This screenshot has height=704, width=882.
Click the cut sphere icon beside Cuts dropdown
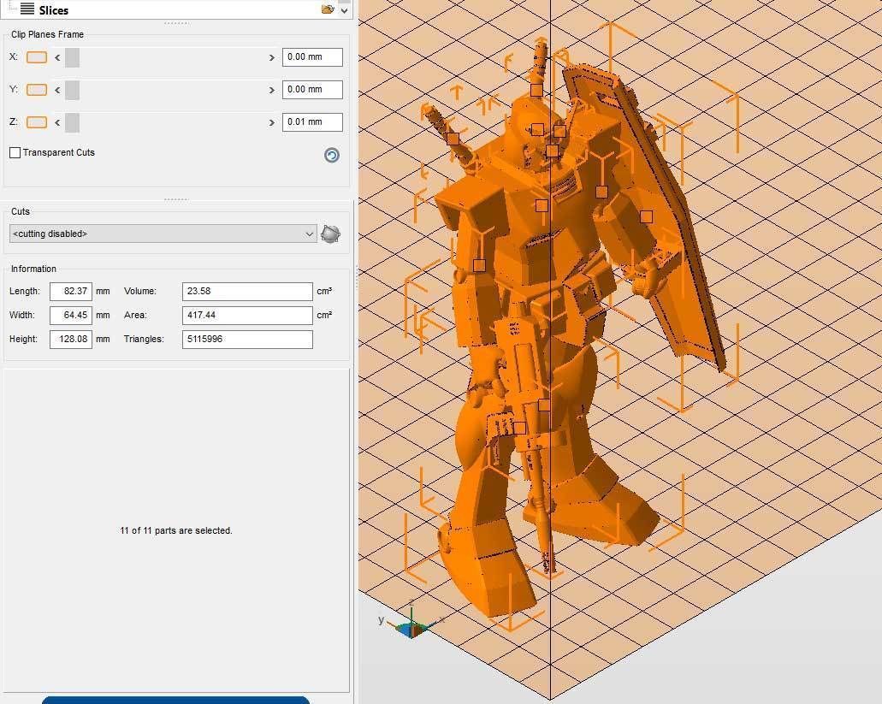coord(330,234)
